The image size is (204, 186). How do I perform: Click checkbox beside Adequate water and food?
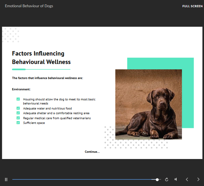(18, 109)
